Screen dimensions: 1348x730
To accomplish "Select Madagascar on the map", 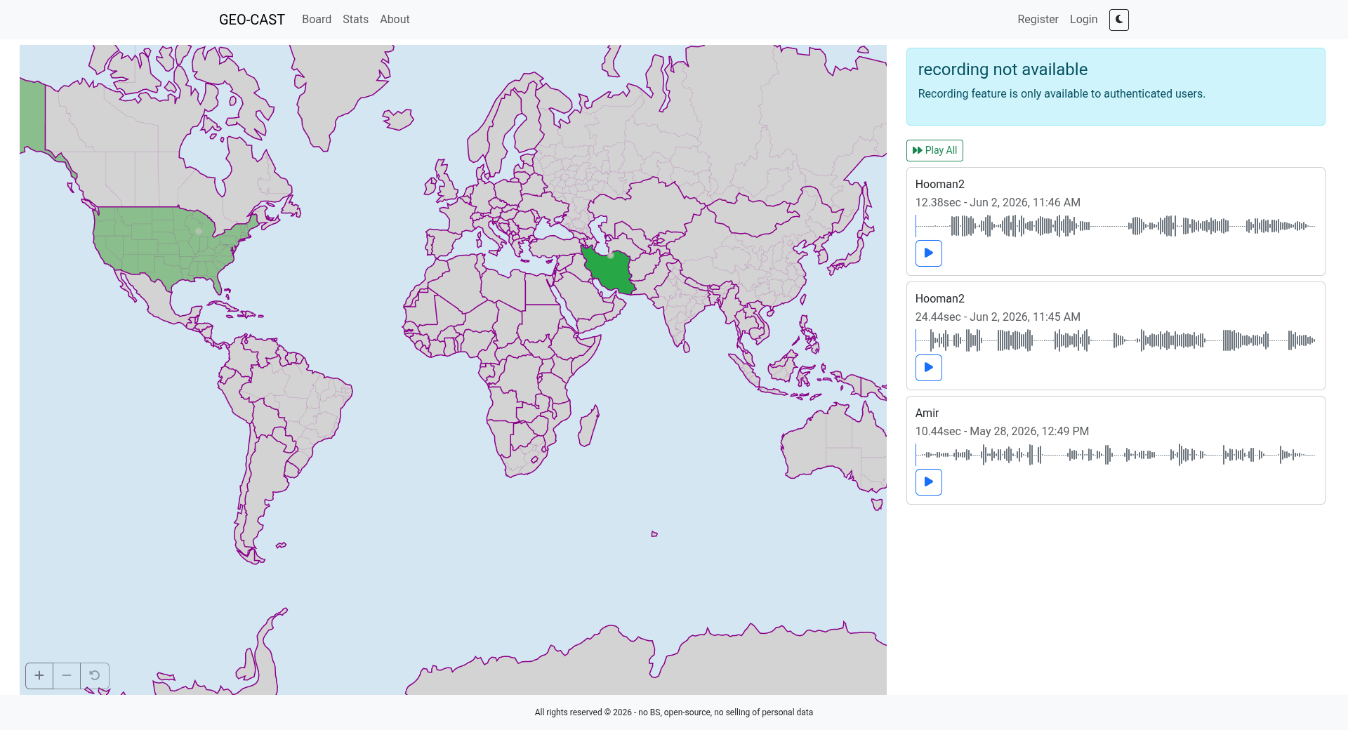I will coord(588,425).
